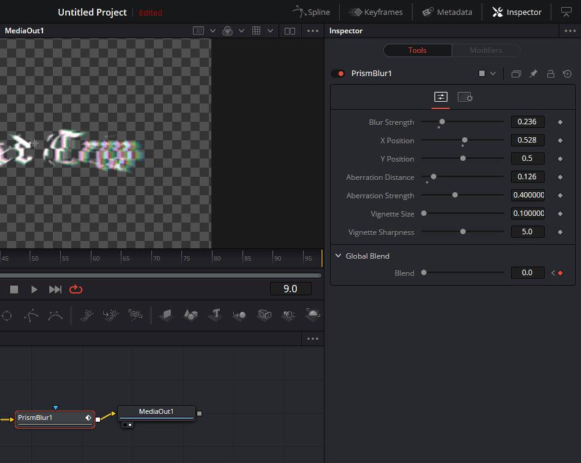Viewport: 581px width, 463px height.
Task: Toggle dual viewer split layout
Action: click(289, 31)
